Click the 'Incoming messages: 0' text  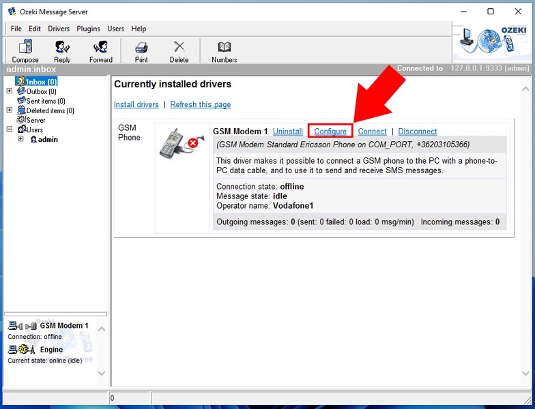460,222
